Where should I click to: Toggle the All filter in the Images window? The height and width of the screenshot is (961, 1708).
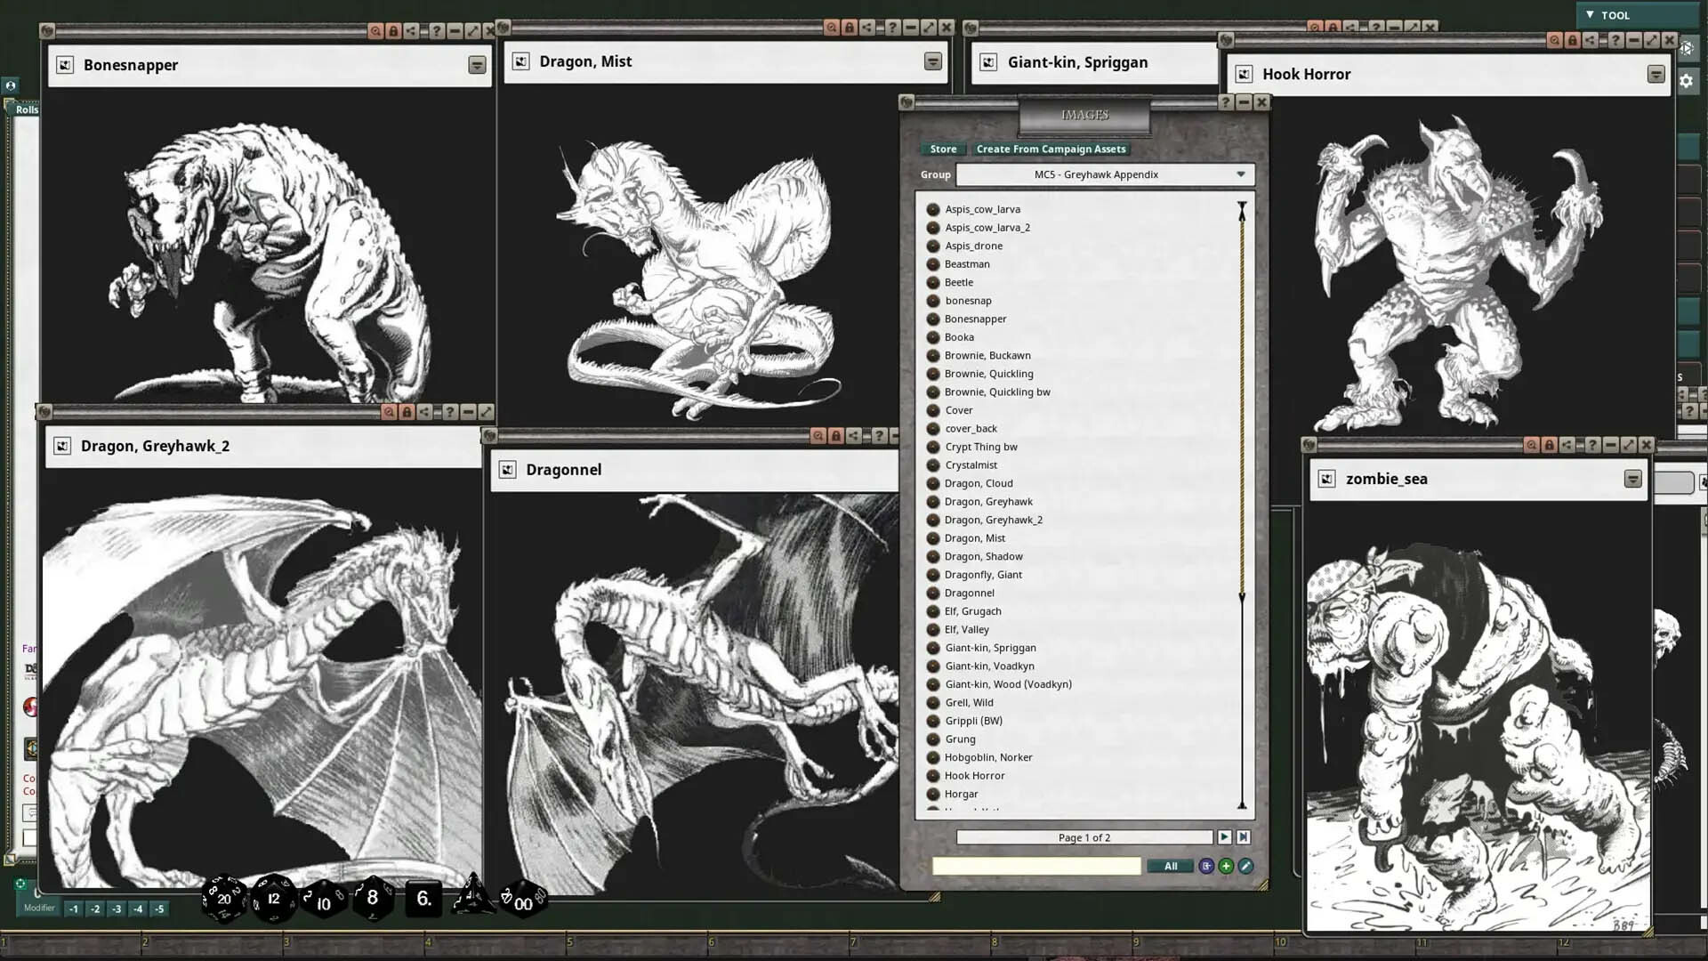pyautogui.click(x=1170, y=866)
